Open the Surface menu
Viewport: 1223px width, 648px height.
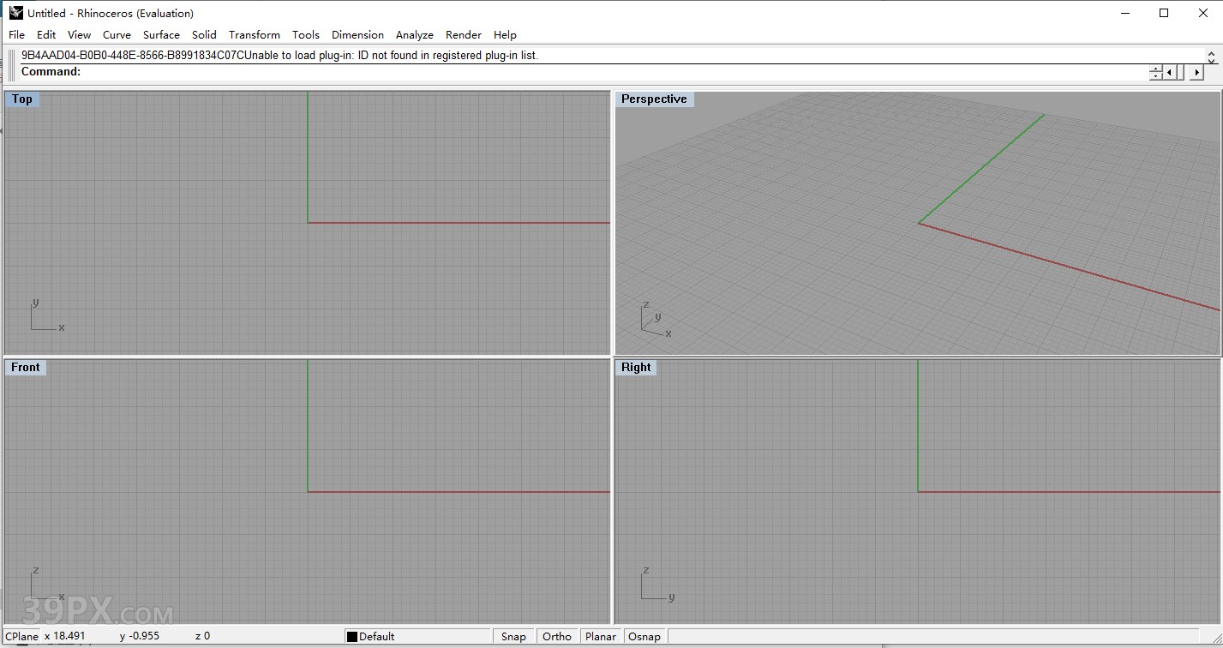tap(161, 34)
